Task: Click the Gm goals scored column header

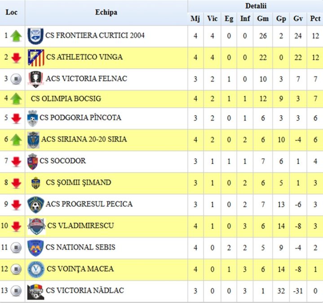Action: (263, 19)
